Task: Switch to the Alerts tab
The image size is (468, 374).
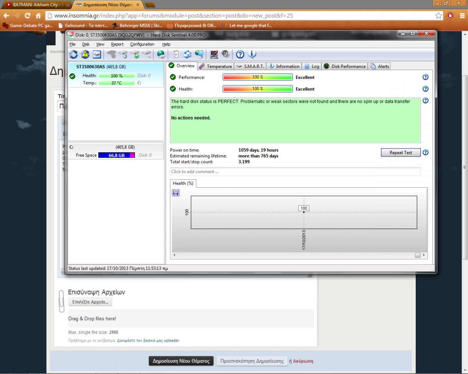Action: (x=379, y=66)
